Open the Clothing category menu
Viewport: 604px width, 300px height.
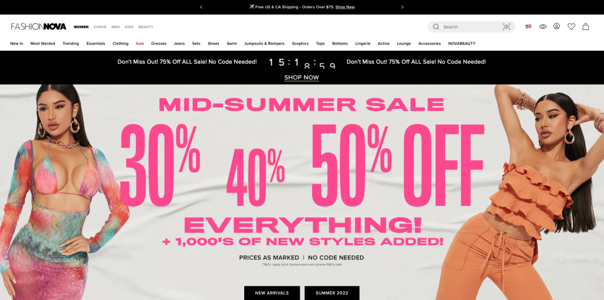120,44
